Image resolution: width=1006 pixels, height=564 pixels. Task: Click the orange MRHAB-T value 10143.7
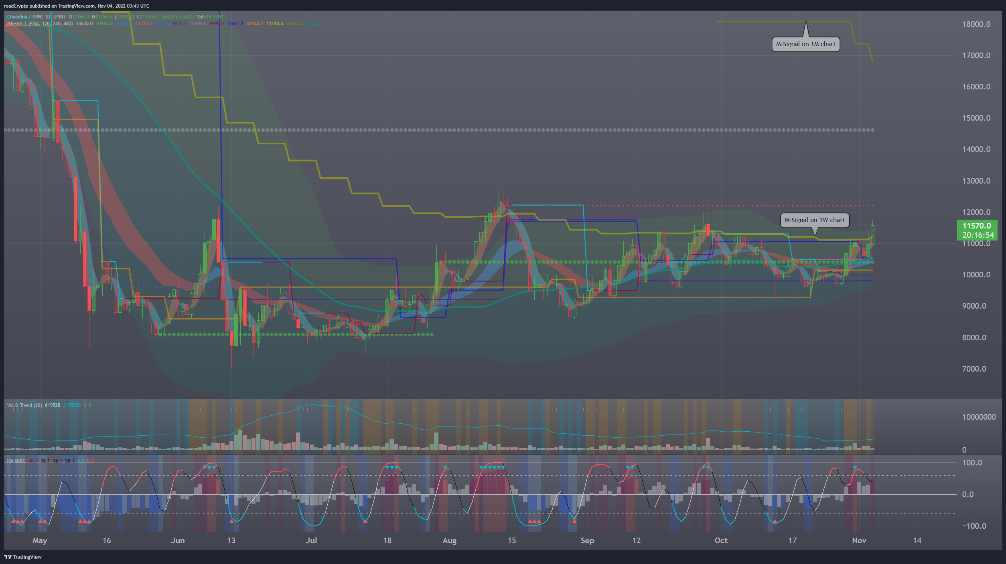click(x=255, y=24)
